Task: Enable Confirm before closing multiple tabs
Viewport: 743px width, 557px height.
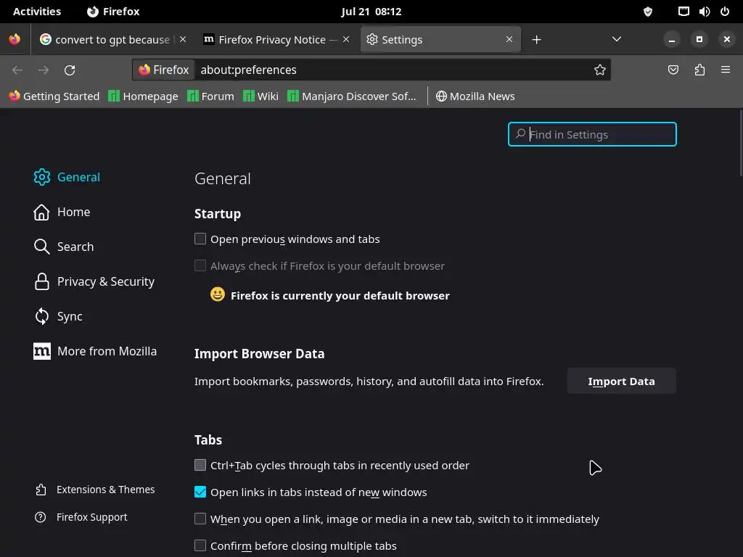Action: pos(200,545)
